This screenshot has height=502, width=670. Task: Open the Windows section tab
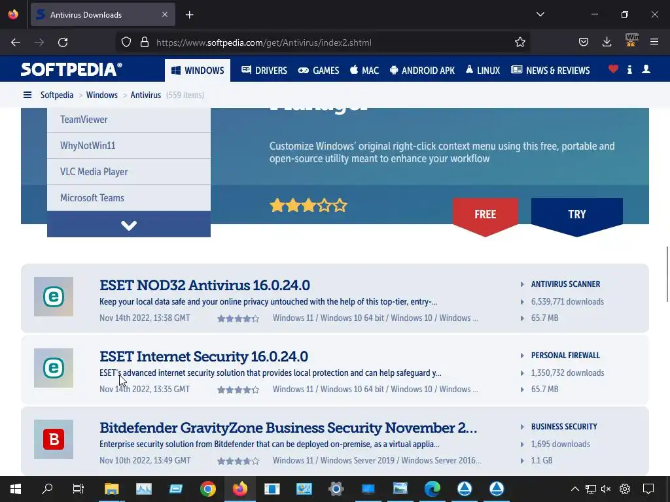198,71
